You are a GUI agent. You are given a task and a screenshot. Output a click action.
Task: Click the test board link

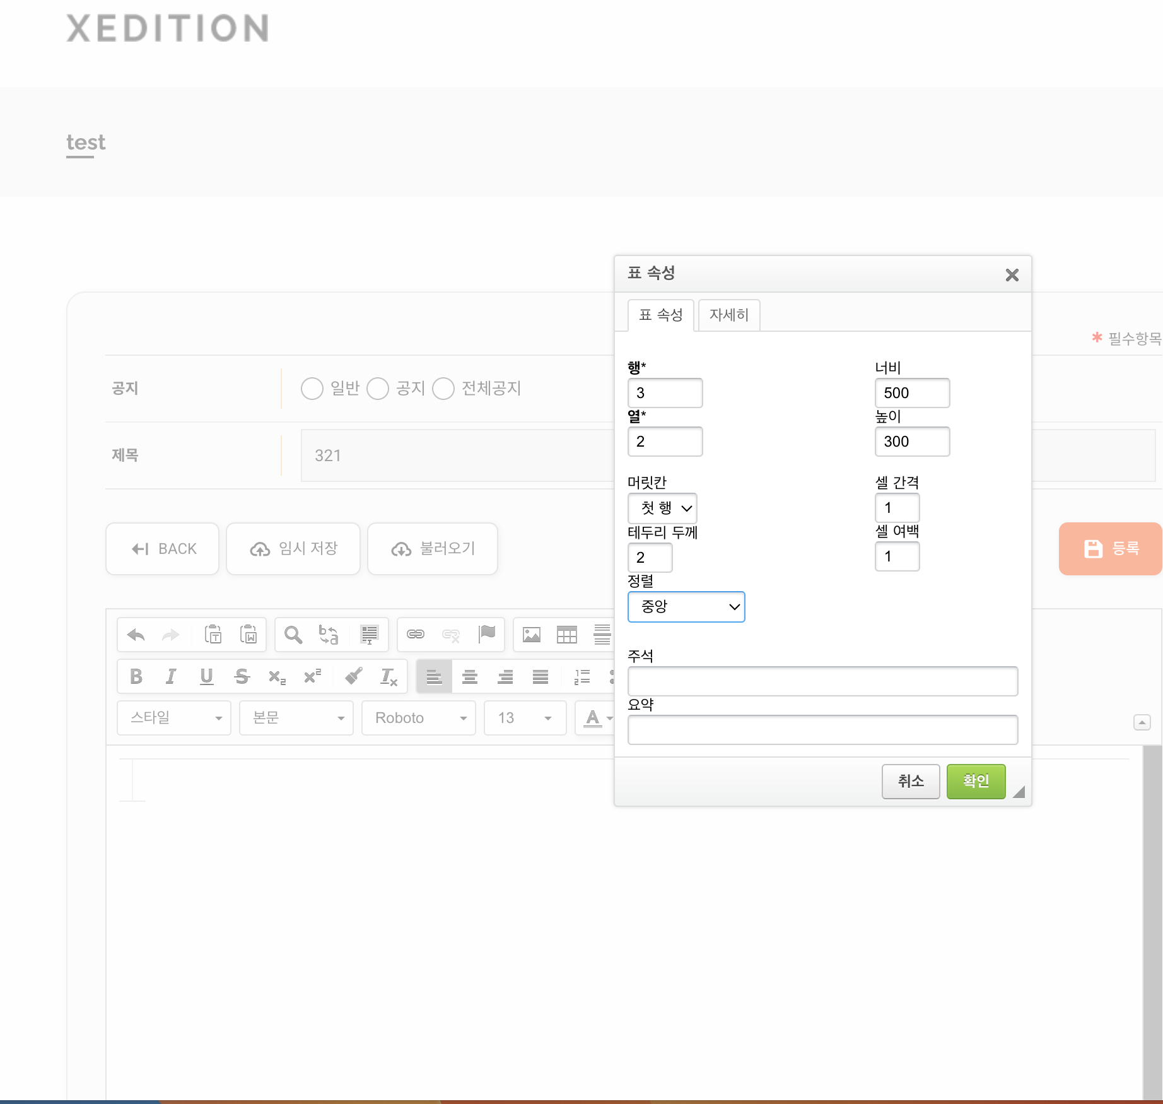pyautogui.click(x=86, y=143)
